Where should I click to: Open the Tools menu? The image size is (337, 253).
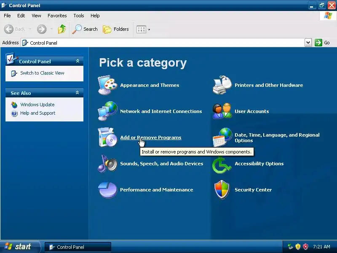pyautogui.click(x=79, y=16)
